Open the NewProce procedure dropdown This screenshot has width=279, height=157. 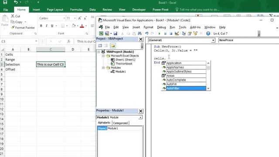pos(249,40)
